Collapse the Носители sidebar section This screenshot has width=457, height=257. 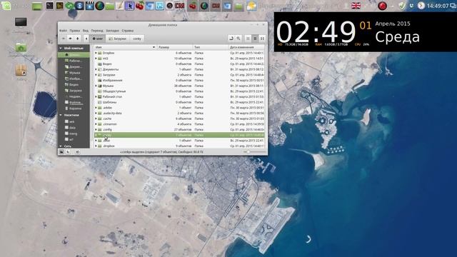(61, 115)
